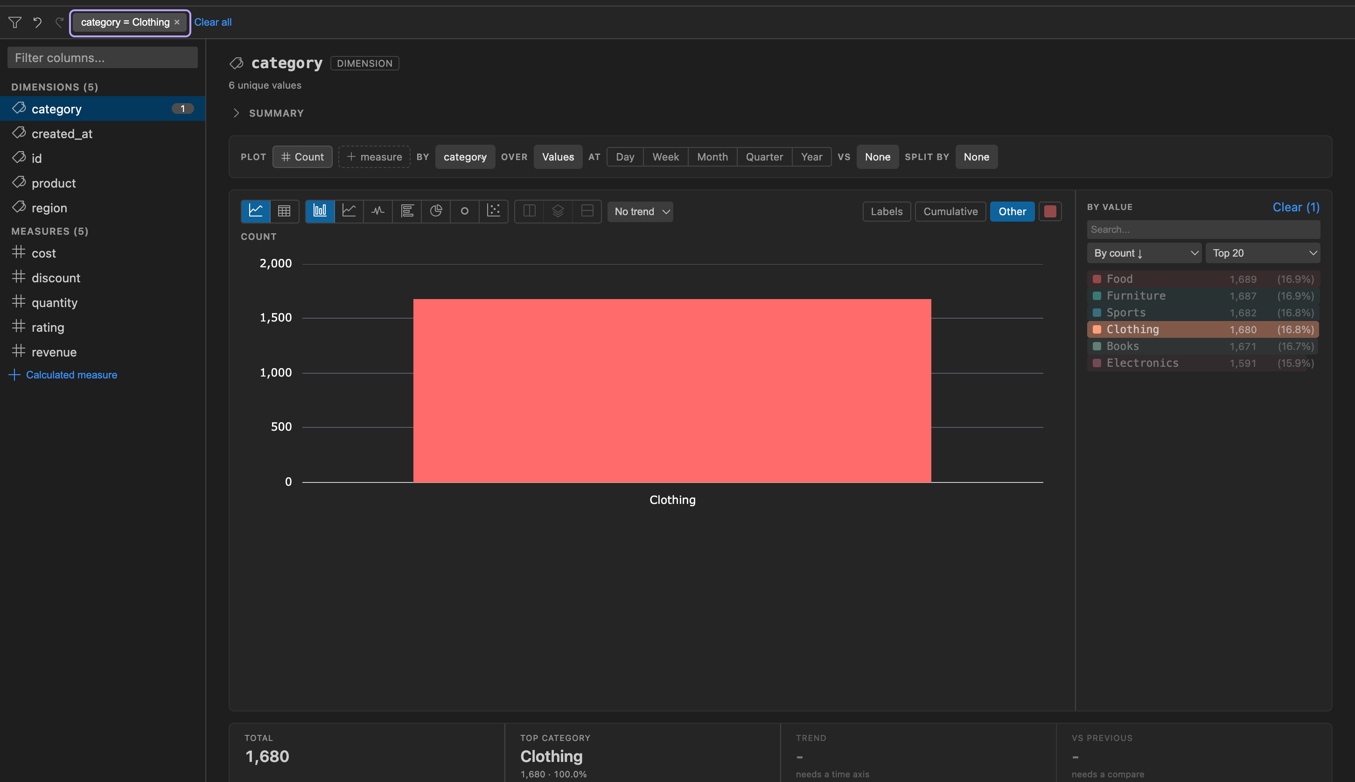1355x782 pixels.
Task: Click Clear (1) in By Value panel
Action: (x=1296, y=207)
